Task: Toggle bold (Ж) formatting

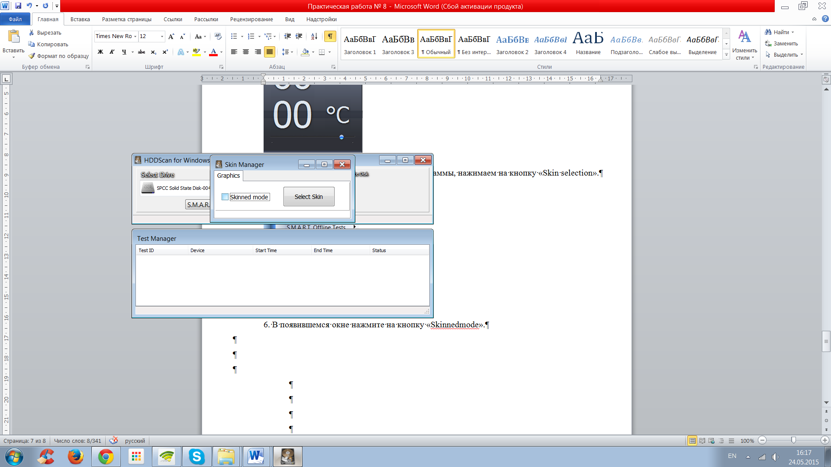Action: [100, 52]
